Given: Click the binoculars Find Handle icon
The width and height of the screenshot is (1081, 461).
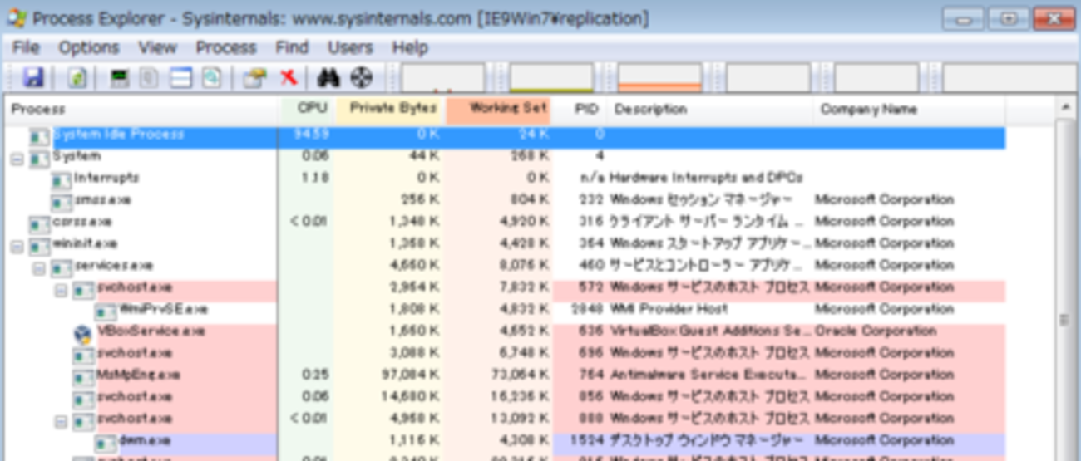Looking at the screenshot, I should 329,78.
